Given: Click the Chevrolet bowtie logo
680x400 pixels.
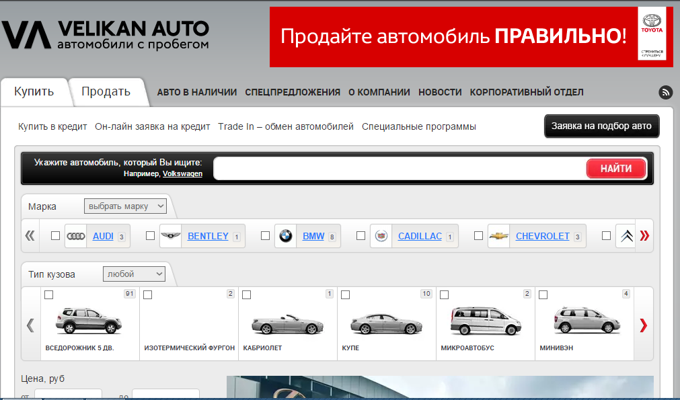Looking at the screenshot, I should point(498,236).
